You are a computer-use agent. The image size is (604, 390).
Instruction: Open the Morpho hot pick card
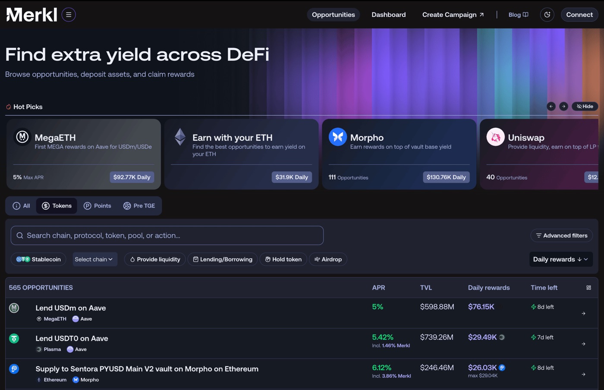[399, 154]
